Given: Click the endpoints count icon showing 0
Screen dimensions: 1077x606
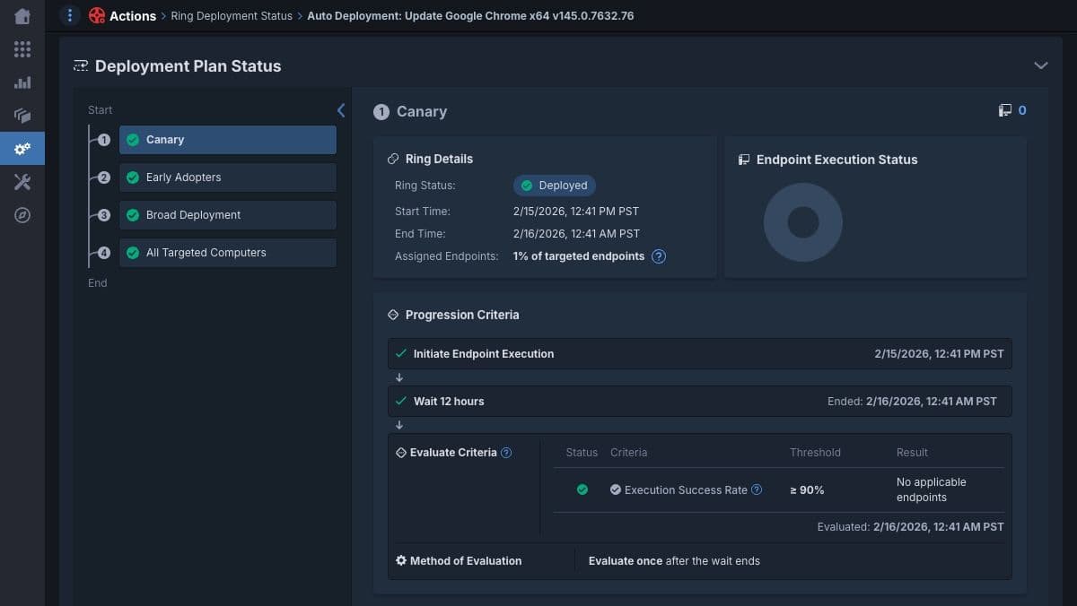Looking at the screenshot, I should 1005,110.
